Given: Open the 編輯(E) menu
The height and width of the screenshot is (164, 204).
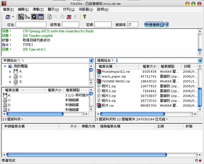Looking at the screenshot, I should 23,9.
